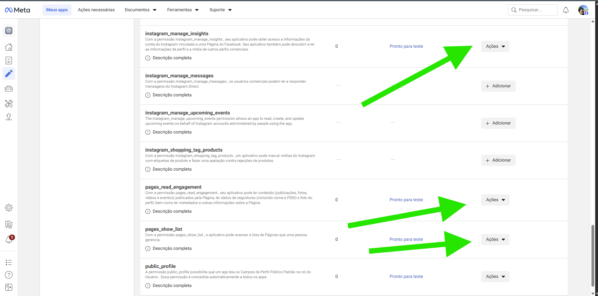Go to the dashboard home icon
This screenshot has width=598, height=296.
(x=9, y=47)
